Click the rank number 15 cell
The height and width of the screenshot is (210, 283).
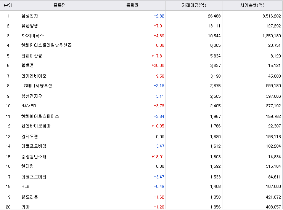click(x=8, y=157)
